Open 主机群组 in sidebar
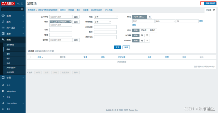Image resolution: width=218 pixels, height=113 pixels. (10, 45)
